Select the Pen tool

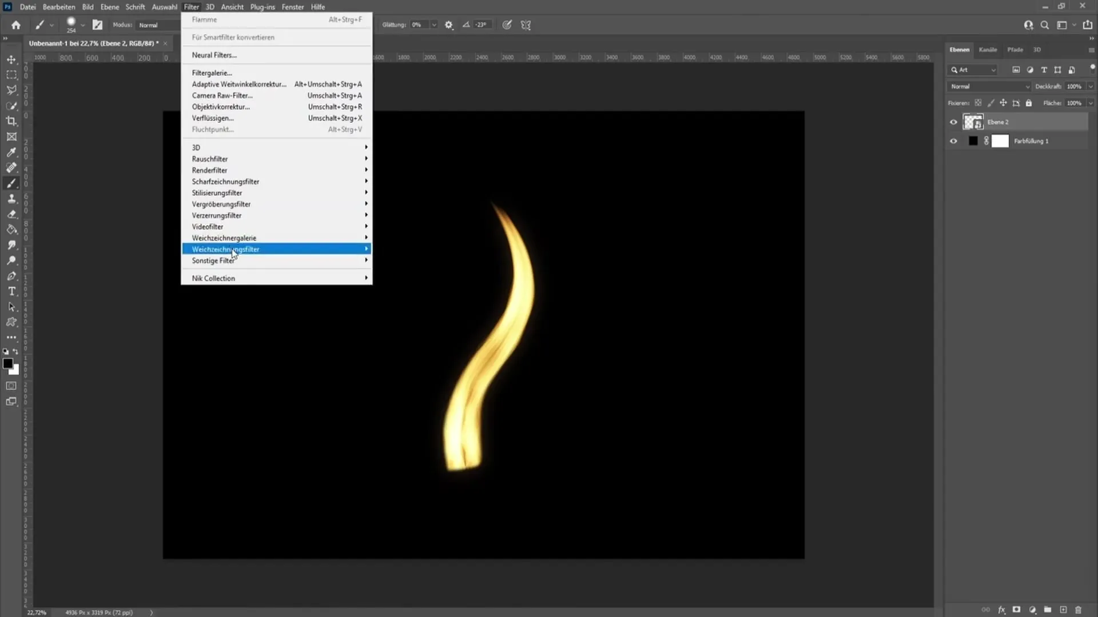click(x=11, y=276)
